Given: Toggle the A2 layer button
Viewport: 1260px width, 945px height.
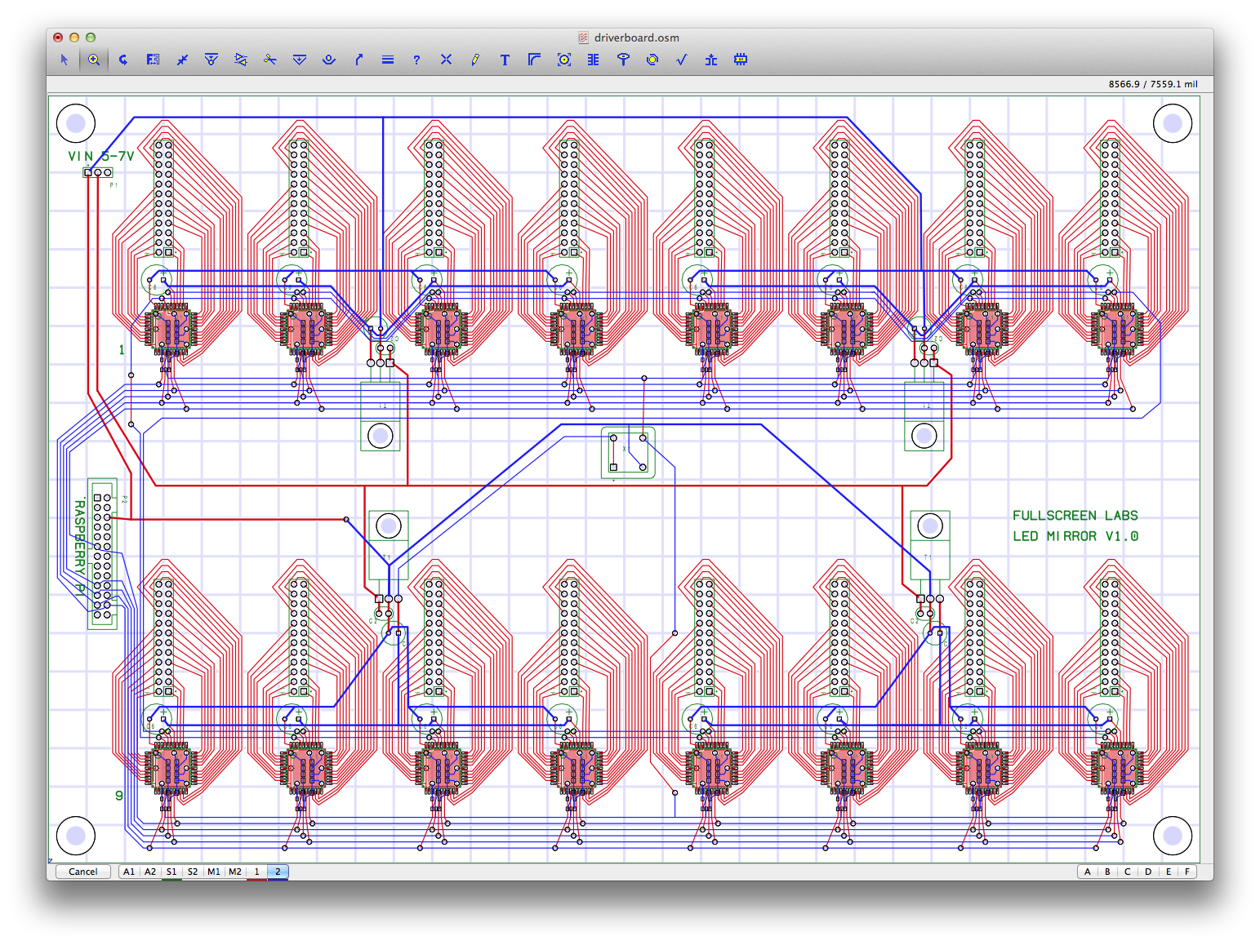Looking at the screenshot, I should click(x=150, y=872).
